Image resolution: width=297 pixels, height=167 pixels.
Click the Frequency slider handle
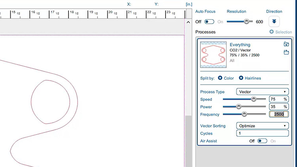244,114
